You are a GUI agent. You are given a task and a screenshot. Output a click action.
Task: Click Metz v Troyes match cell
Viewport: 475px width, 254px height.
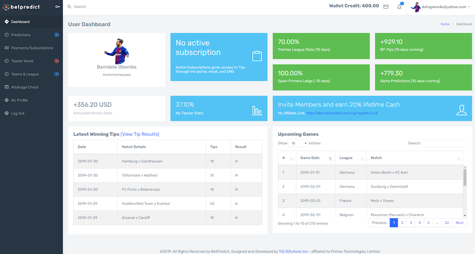[415, 201]
